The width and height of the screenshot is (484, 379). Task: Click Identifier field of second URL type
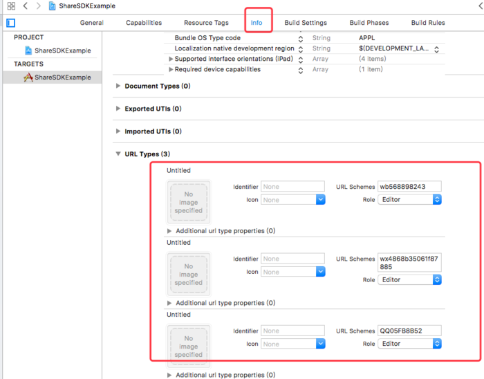pos(292,259)
